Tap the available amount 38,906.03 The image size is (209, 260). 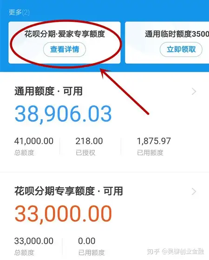point(63,114)
